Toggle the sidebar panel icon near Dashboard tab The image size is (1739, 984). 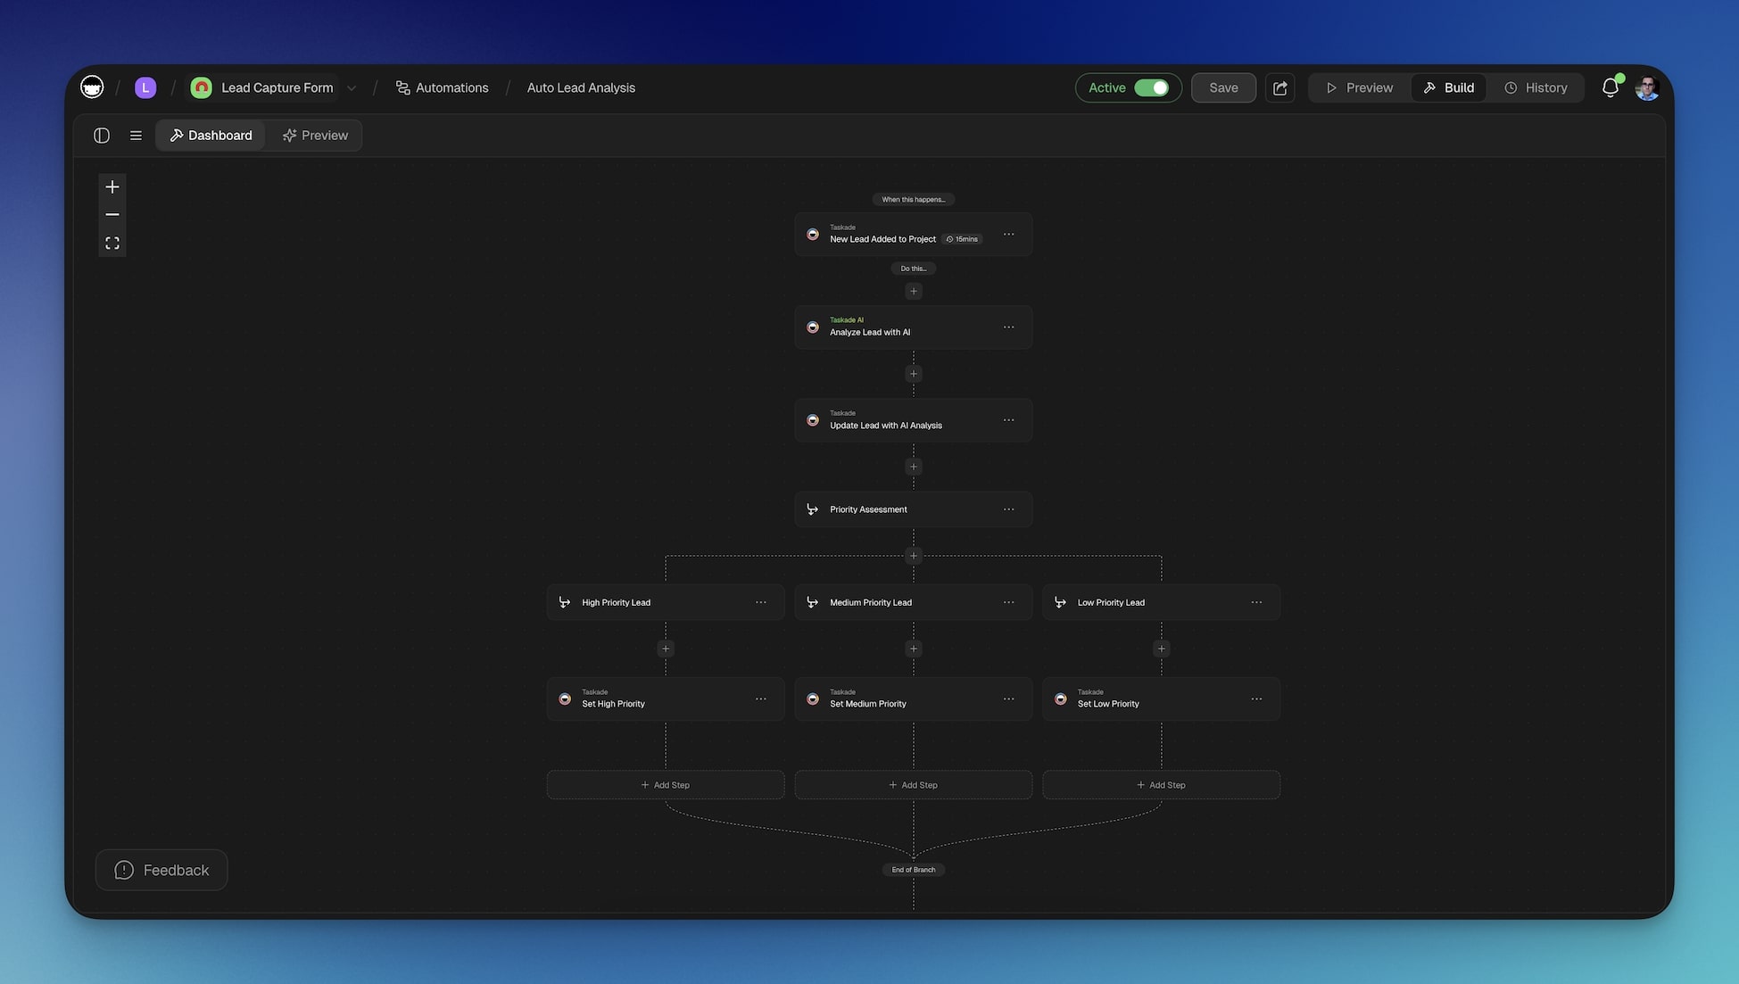tap(101, 135)
